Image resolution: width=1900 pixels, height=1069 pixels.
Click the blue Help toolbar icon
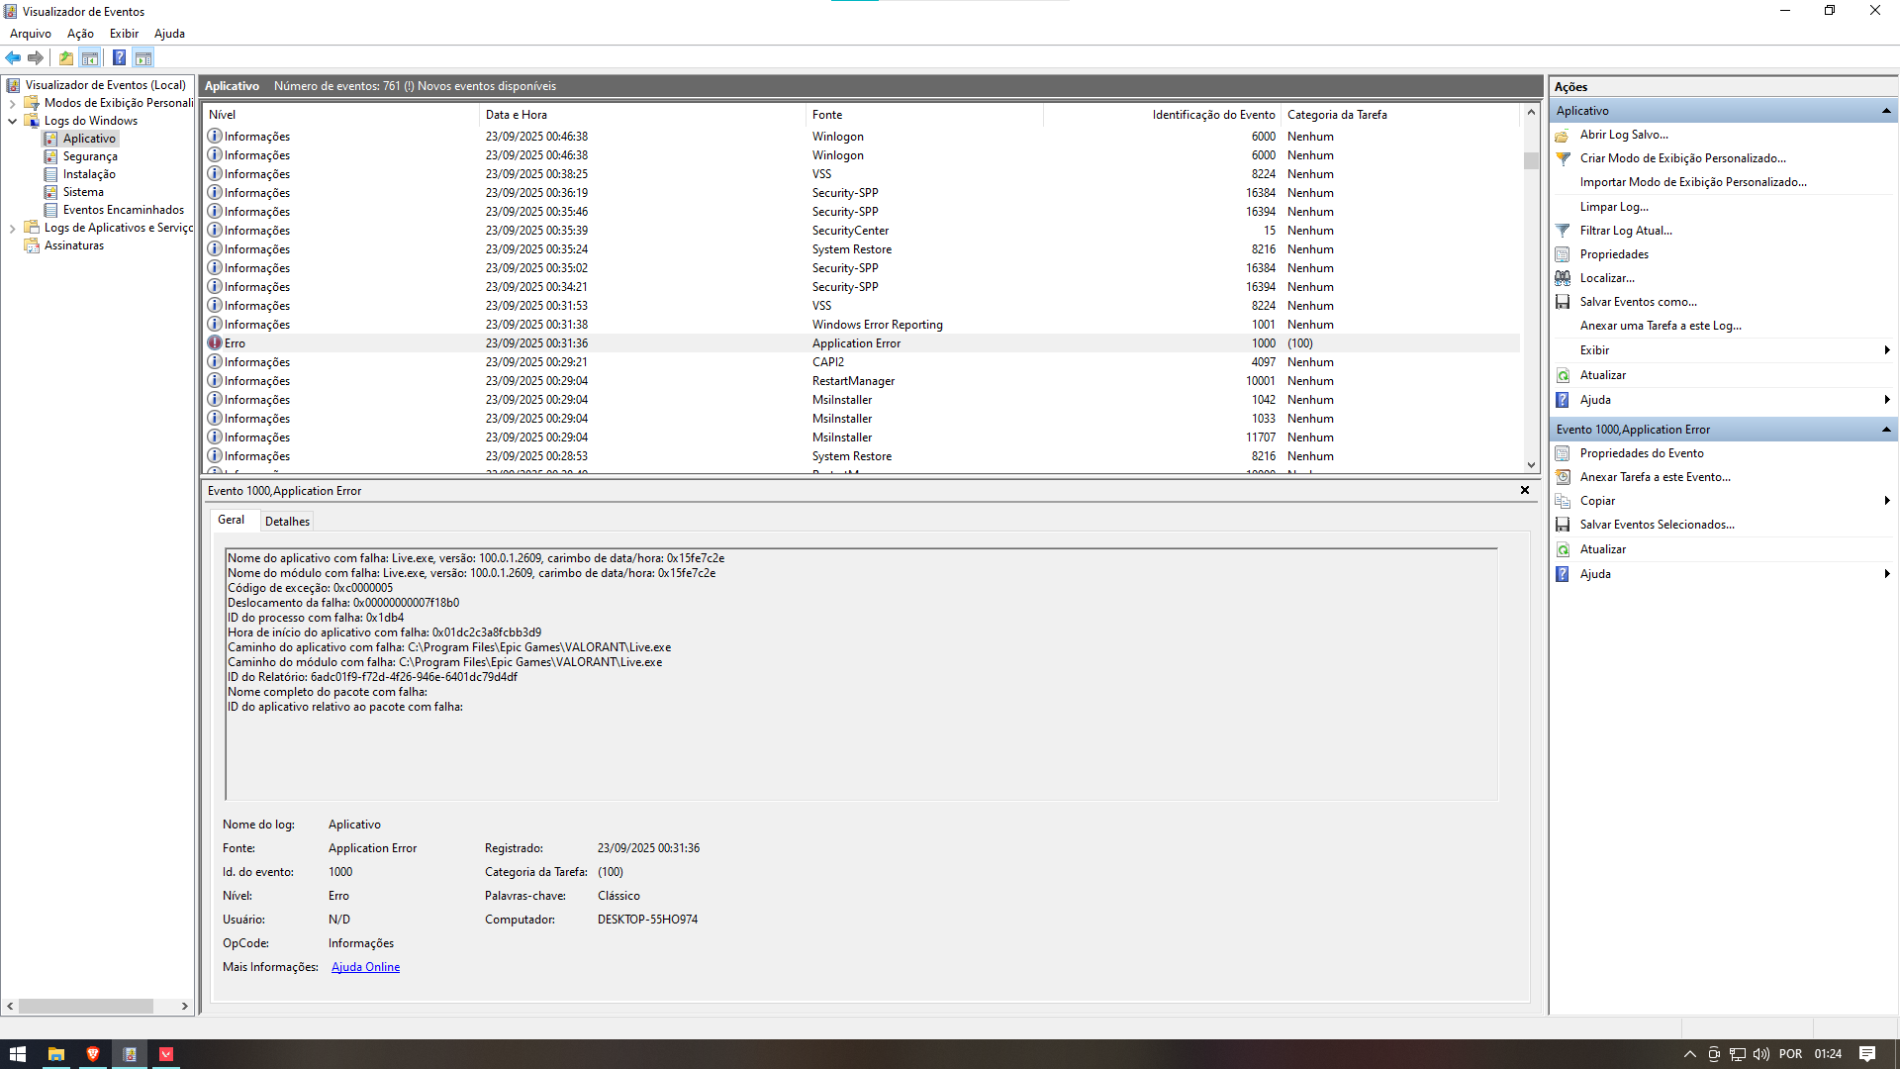(119, 57)
